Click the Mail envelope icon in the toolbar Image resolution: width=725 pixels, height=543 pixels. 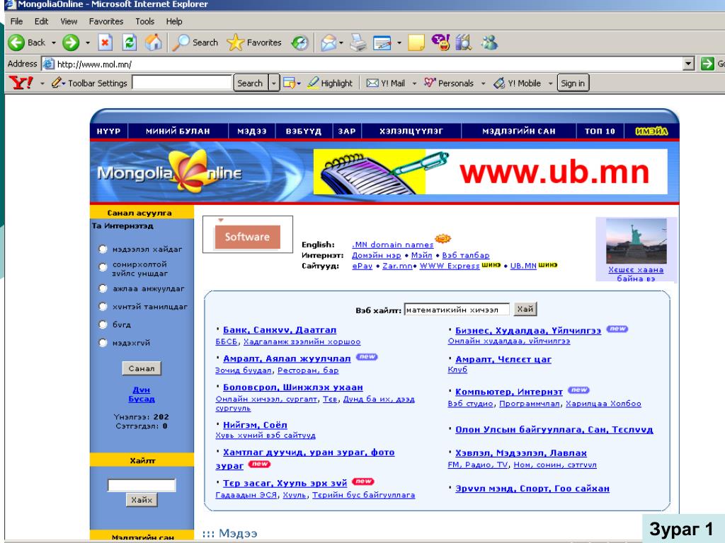coord(329,43)
